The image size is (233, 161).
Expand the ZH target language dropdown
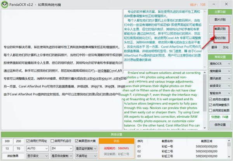[61, 148]
